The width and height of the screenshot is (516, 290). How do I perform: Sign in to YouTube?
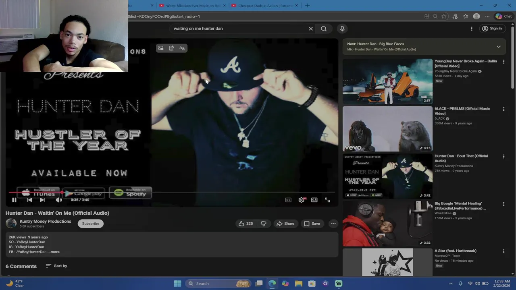point(492,29)
